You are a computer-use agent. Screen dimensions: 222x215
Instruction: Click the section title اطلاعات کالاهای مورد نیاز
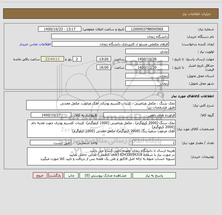[193, 96]
